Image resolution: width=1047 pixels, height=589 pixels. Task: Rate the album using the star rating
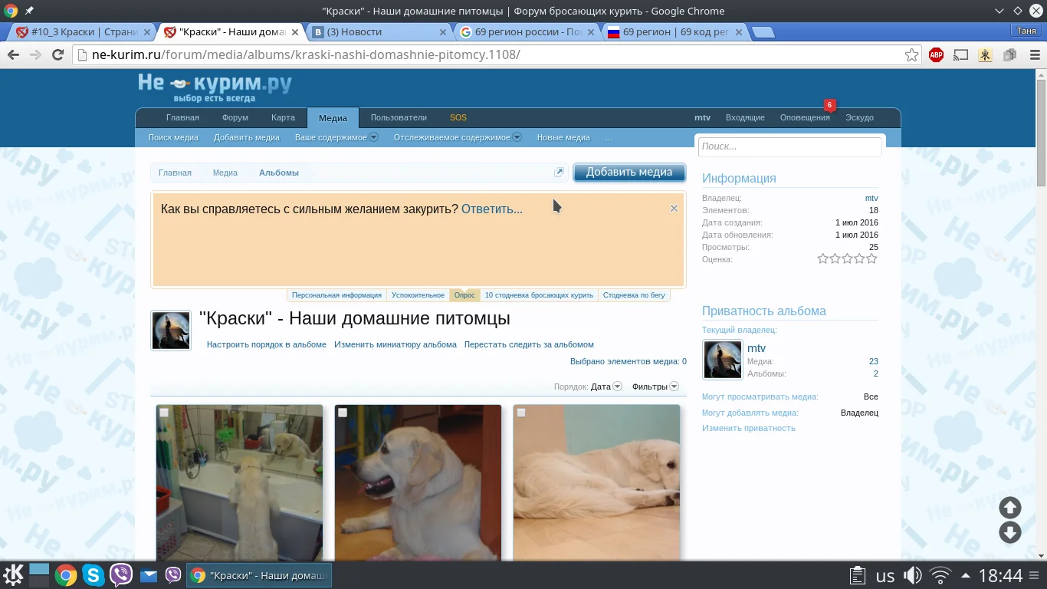[x=847, y=259]
